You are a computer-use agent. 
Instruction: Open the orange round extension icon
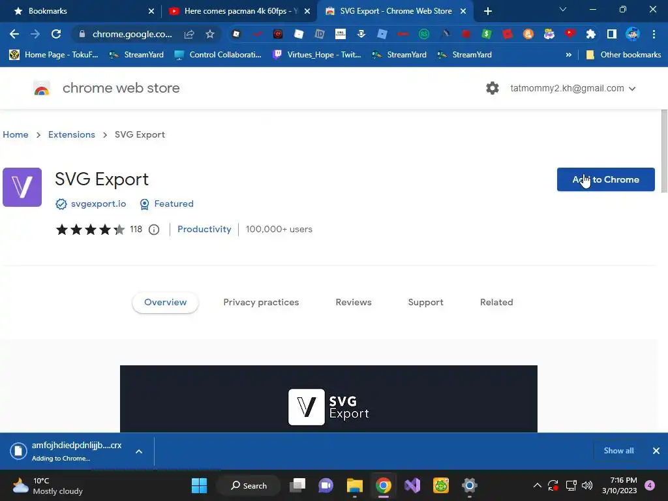(528, 34)
